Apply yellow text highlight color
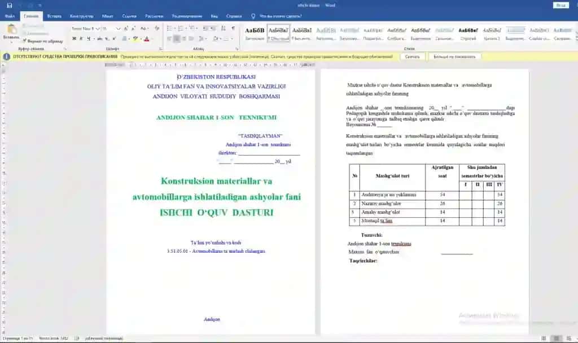 [135, 38]
